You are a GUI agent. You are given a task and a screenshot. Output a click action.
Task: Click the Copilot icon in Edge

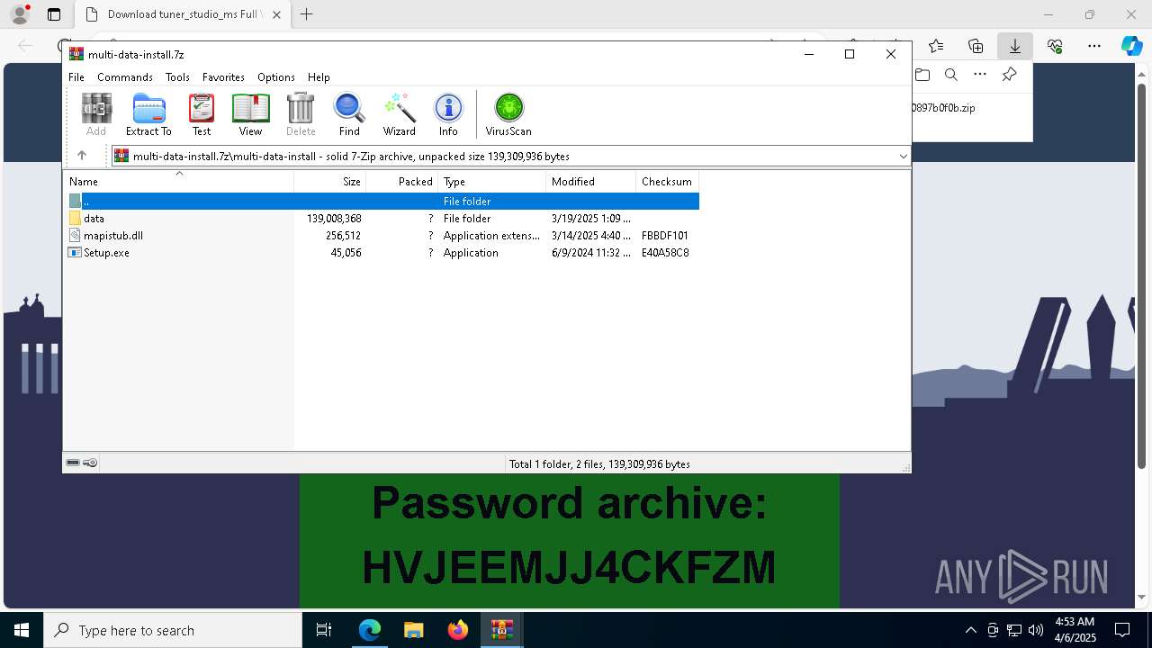coord(1131,46)
